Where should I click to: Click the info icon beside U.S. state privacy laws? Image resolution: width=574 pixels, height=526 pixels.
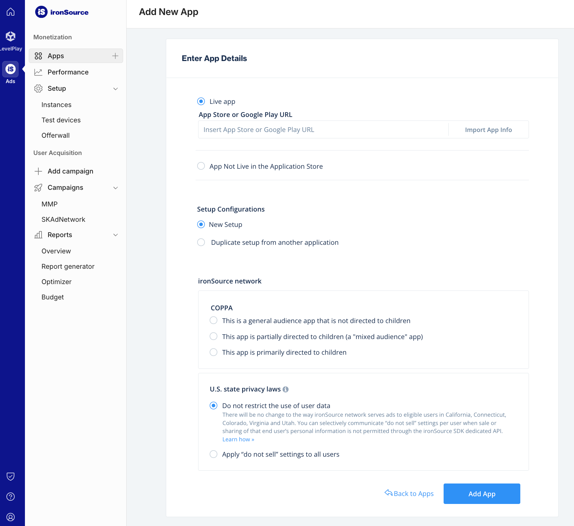click(x=286, y=389)
